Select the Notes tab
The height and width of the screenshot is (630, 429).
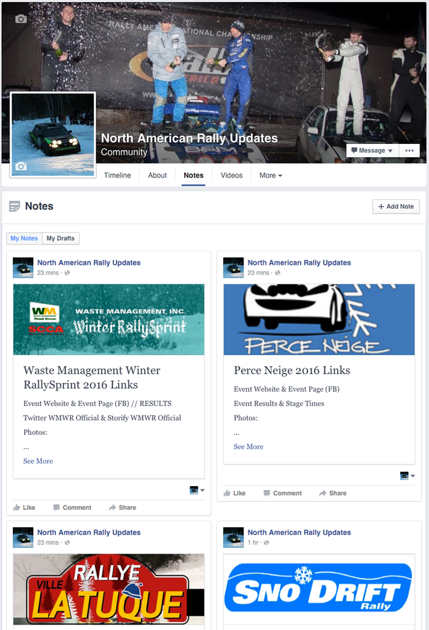(194, 176)
